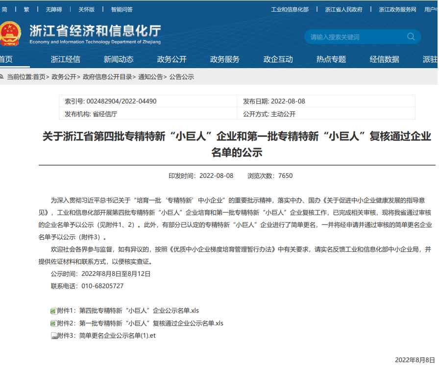Image resolution: width=439 pixels, height=370 pixels.
Task: Click the 工业和信息化部 top link
Action: (290, 9)
